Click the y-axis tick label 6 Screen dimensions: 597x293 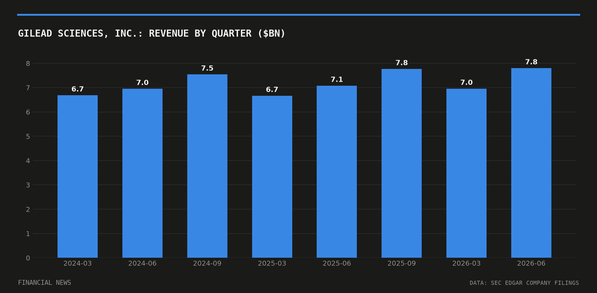point(28,112)
